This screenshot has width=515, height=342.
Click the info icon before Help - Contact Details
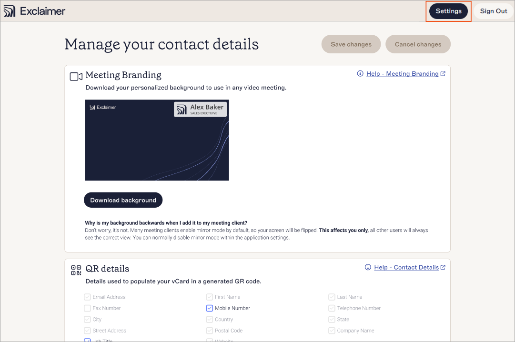(367, 267)
